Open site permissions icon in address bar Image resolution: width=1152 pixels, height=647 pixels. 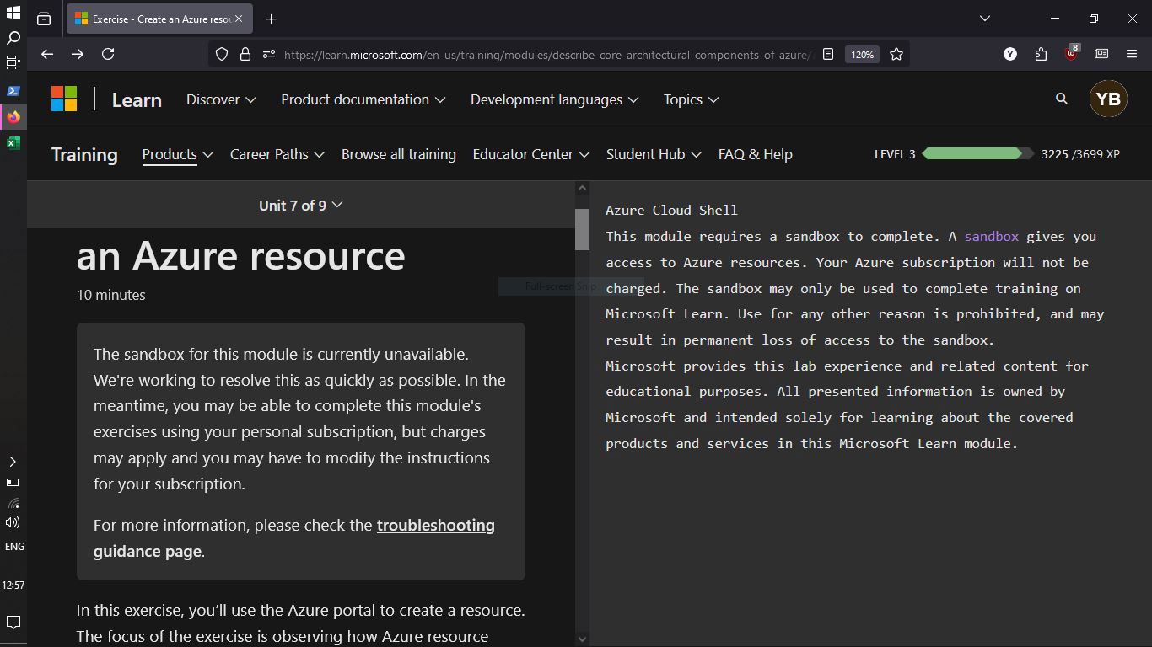269,54
